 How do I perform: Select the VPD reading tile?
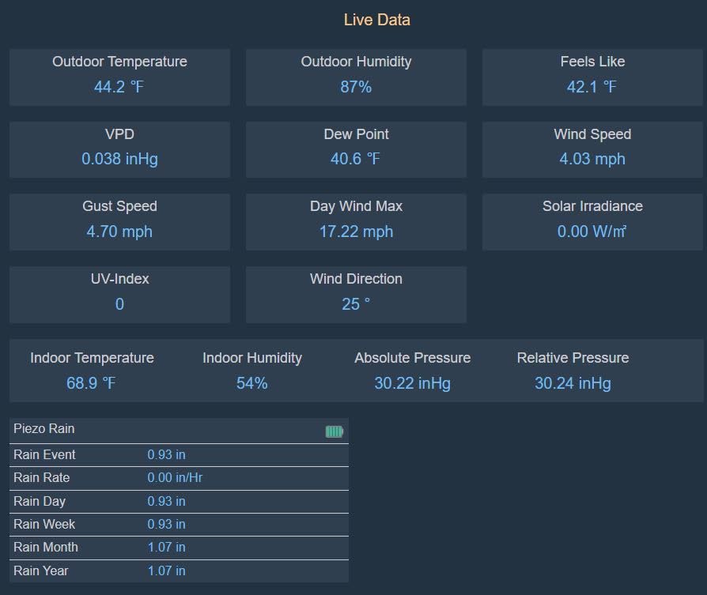[119, 149]
